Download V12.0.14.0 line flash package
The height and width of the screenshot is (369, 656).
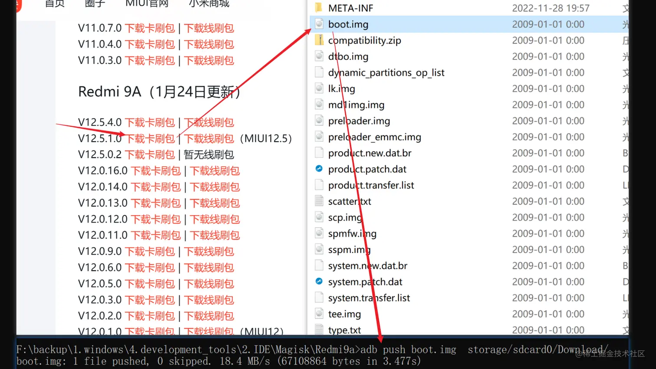click(x=215, y=187)
